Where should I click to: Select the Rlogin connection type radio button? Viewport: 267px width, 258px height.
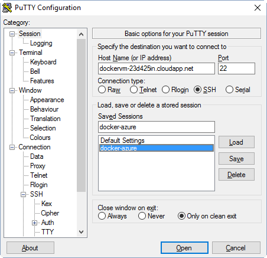point(165,90)
